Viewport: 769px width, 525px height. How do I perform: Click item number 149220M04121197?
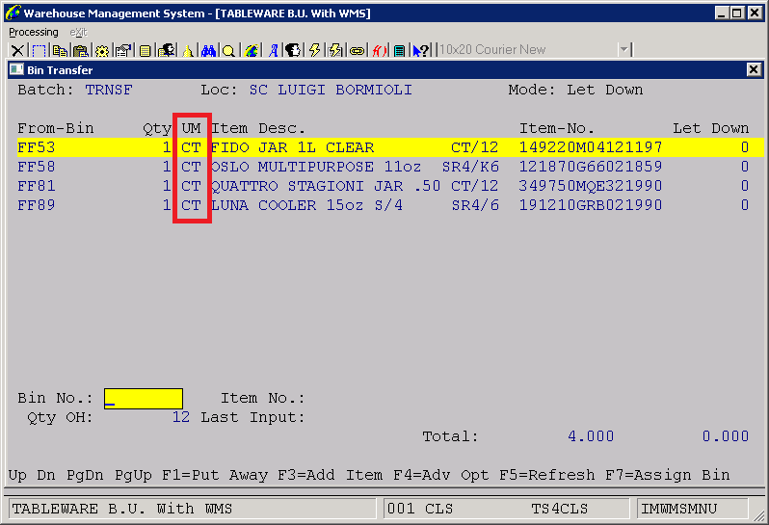(591, 147)
